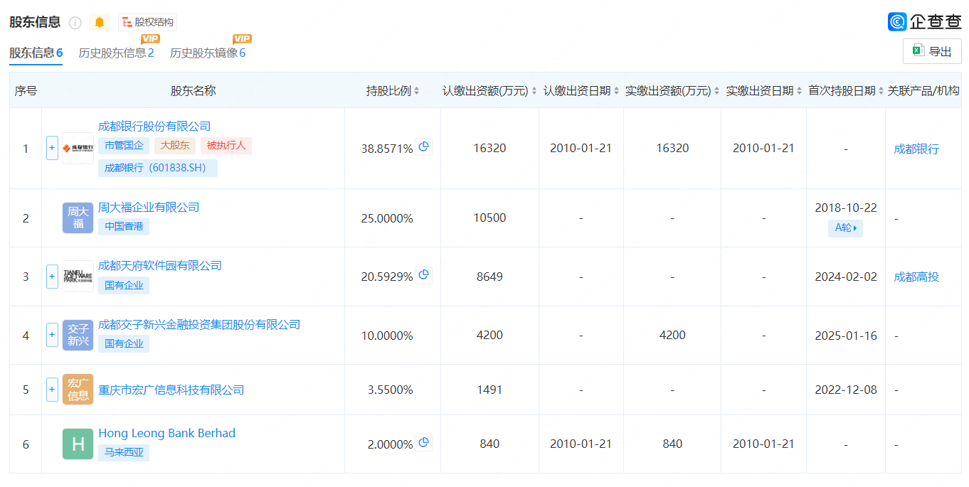Screen dimensions: 969x487
Task: Click 成都银行 company logo thumbnail
Action: (78, 149)
